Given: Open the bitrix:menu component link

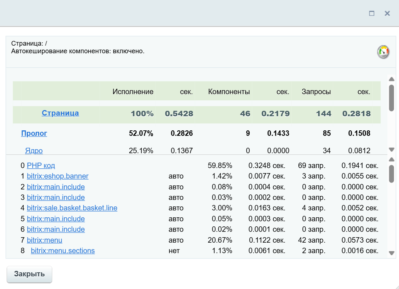Looking at the screenshot, I should pyautogui.click(x=44, y=240).
